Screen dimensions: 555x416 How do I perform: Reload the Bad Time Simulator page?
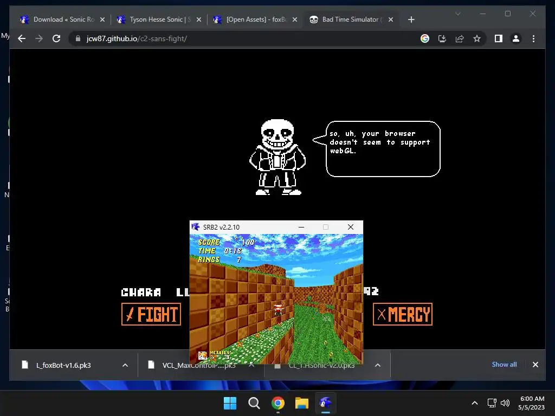tap(56, 38)
